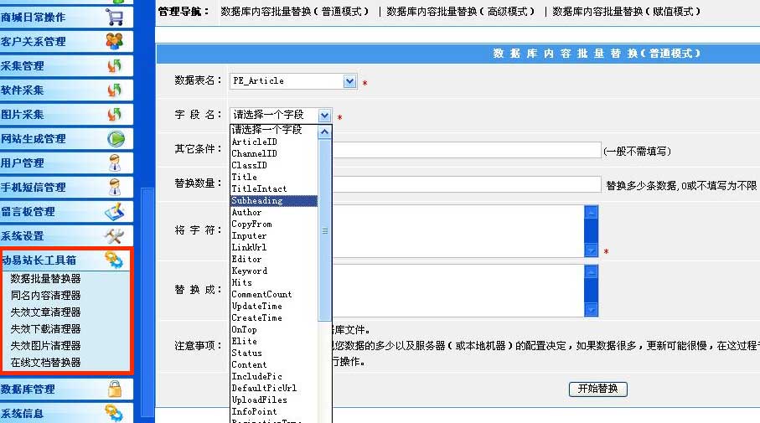Click the 替换数量 input field
This screenshot has height=423, width=760.
[x=466, y=184]
